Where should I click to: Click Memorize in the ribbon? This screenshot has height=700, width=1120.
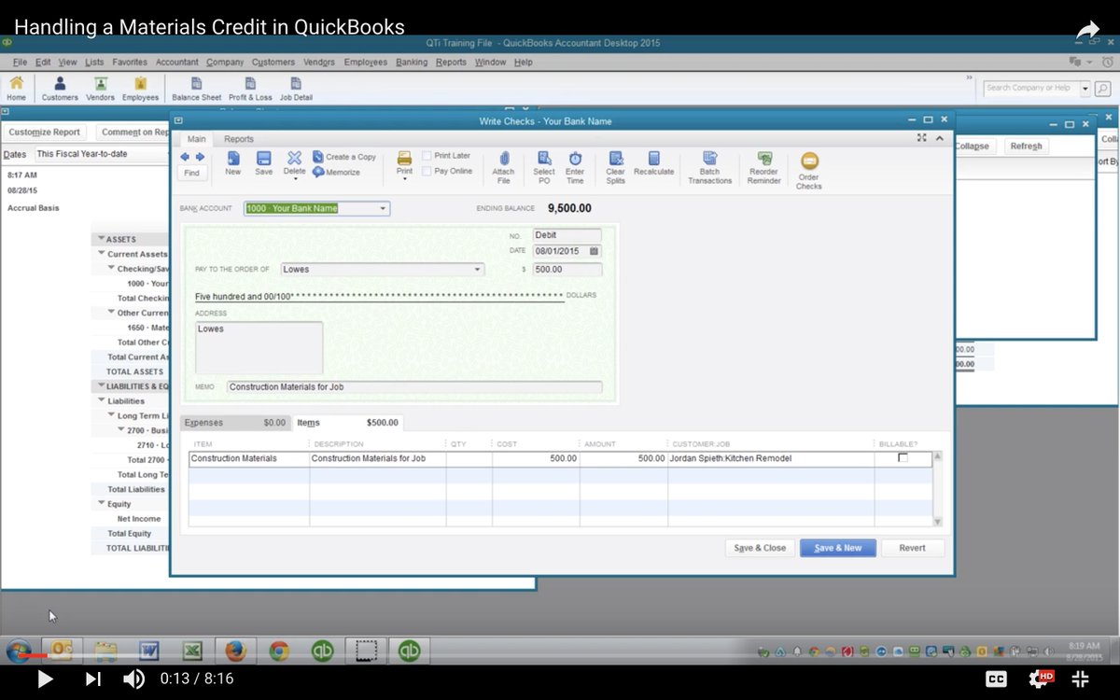pyautogui.click(x=337, y=172)
